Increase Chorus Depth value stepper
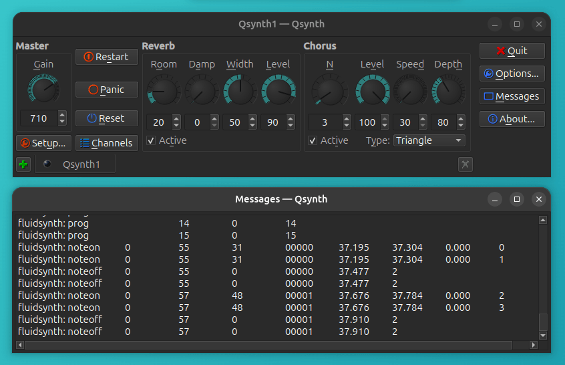The image size is (565, 365). point(461,119)
